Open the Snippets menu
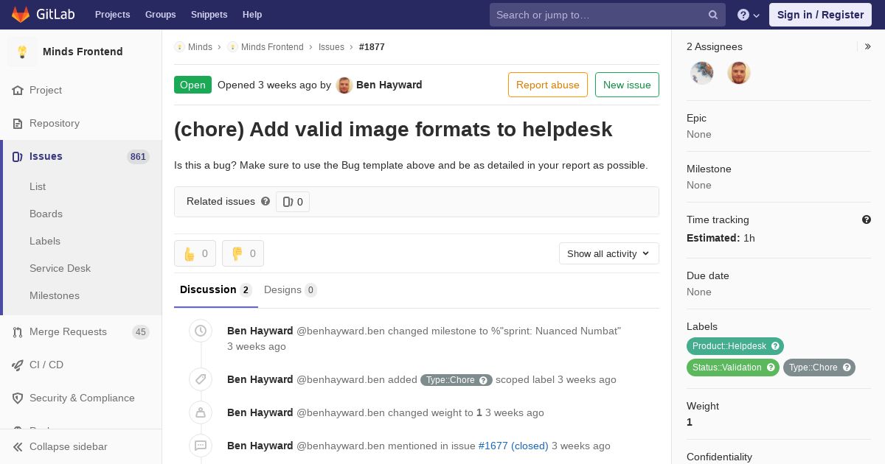This screenshot has height=464, width=885. pos(209,15)
